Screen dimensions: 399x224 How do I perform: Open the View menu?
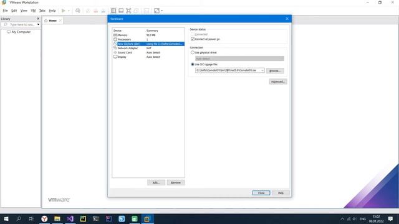(24, 11)
